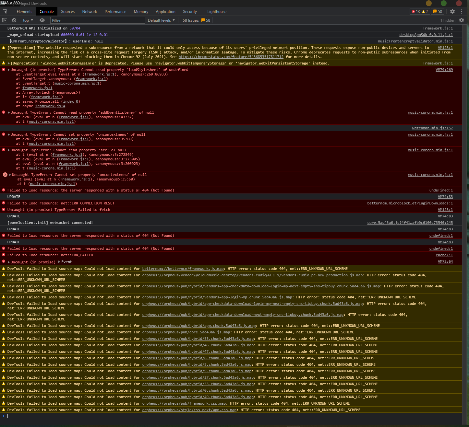Click the Filter input field
Screen dimensions: 469x427
[97, 20]
